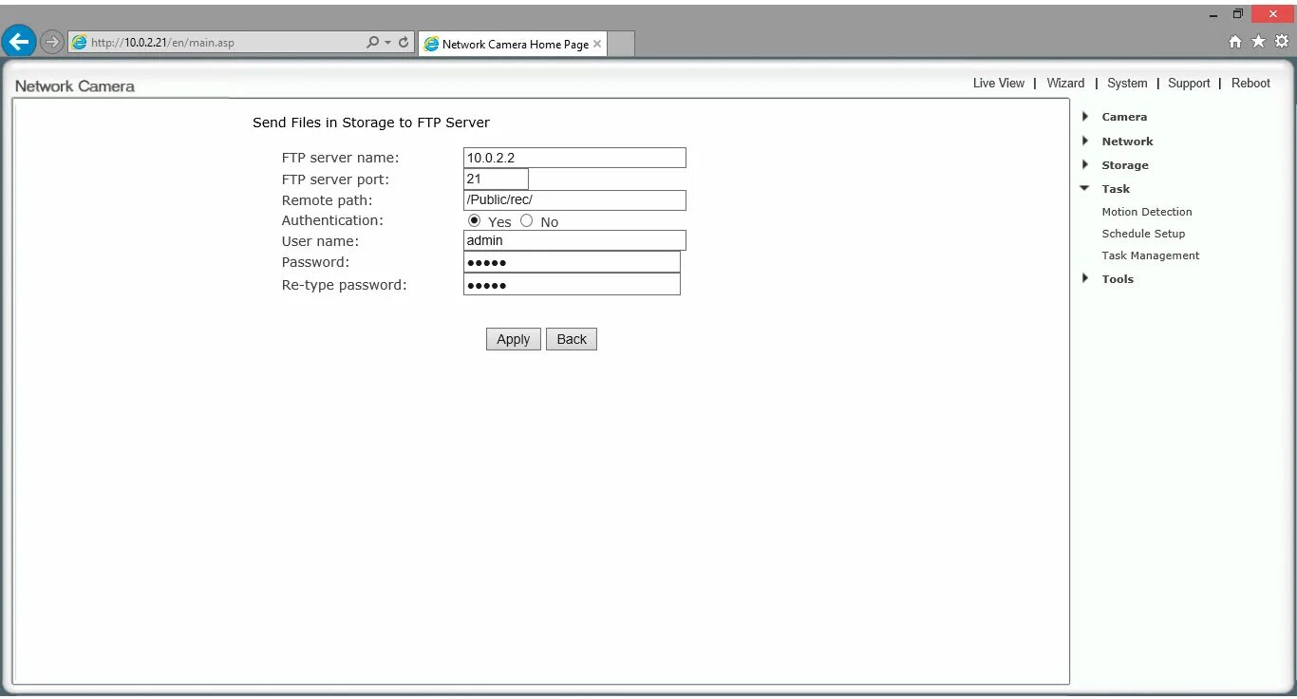Viewport: 1297px width, 699px height.
Task: Open Motion Detection settings
Action: [1146, 212]
